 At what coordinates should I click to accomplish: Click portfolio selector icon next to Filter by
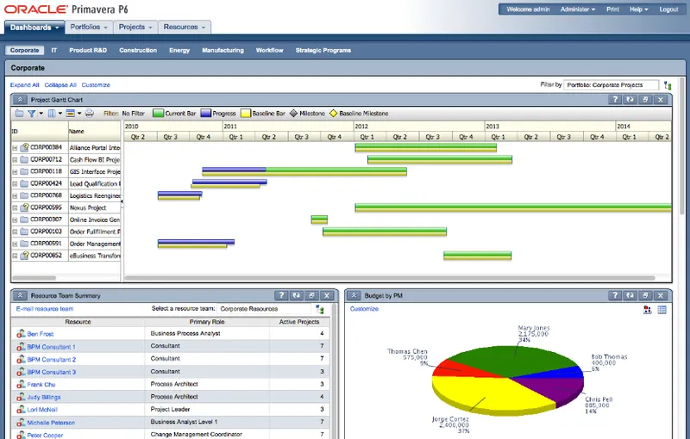click(x=668, y=85)
